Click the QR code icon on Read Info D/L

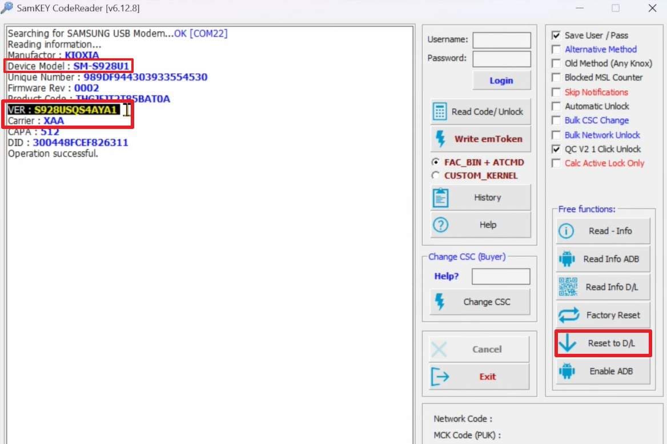coord(568,287)
